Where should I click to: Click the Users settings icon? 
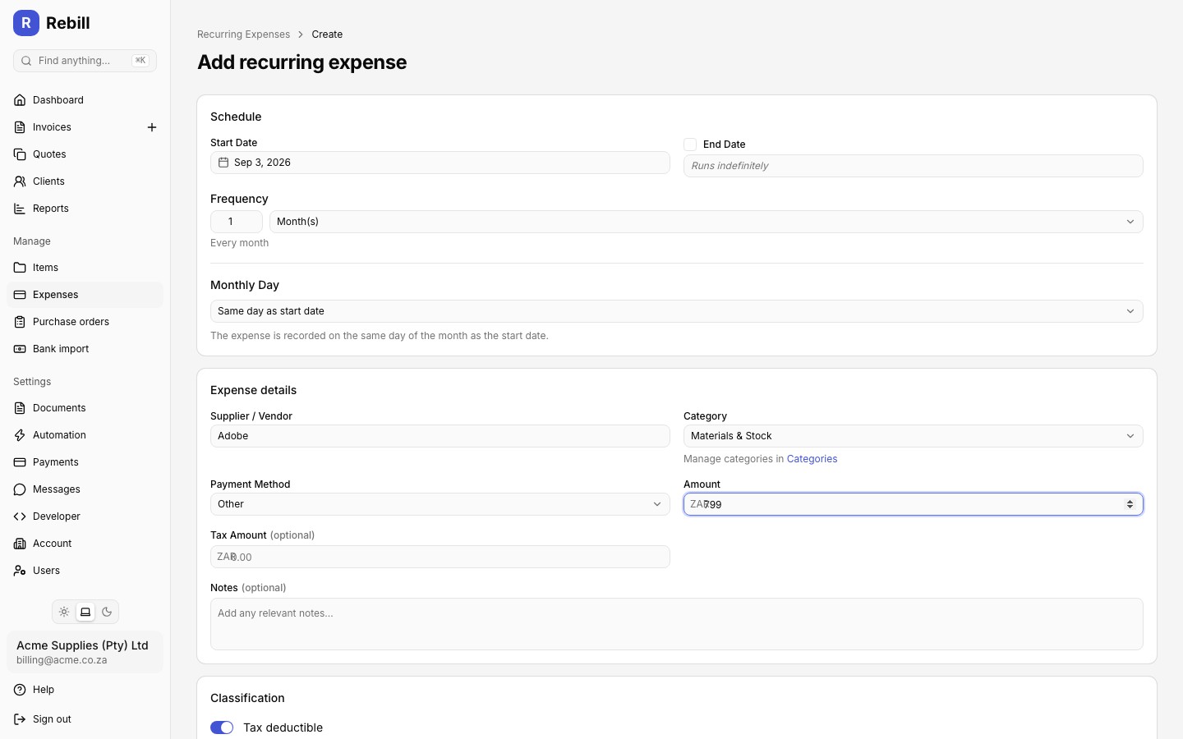tap(20, 571)
